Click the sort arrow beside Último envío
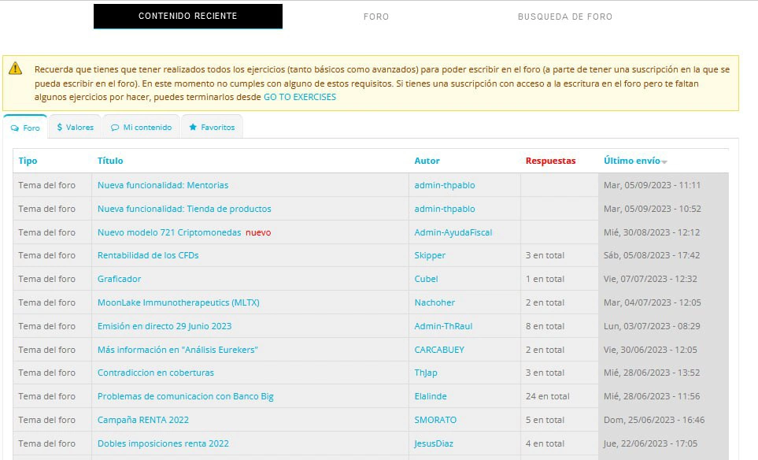 (x=664, y=162)
